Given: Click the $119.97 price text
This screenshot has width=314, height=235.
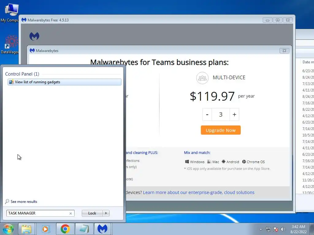Looking at the screenshot, I should (x=212, y=96).
